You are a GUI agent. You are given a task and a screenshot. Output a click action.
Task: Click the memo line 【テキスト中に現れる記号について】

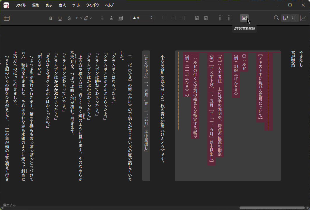coord(260,87)
